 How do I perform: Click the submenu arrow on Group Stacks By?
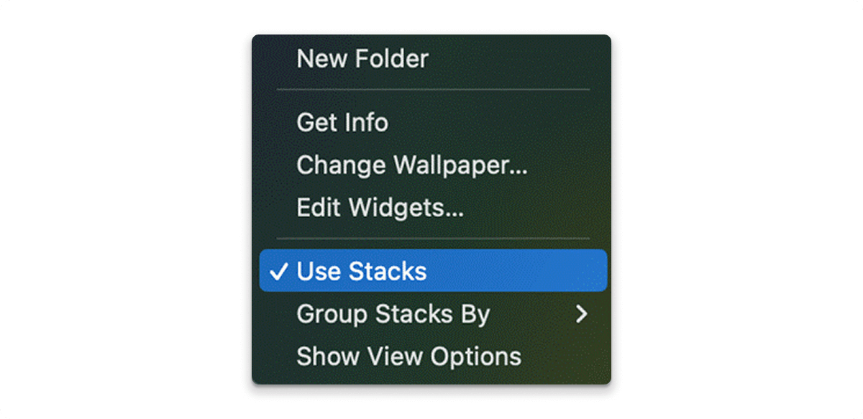(584, 314)
